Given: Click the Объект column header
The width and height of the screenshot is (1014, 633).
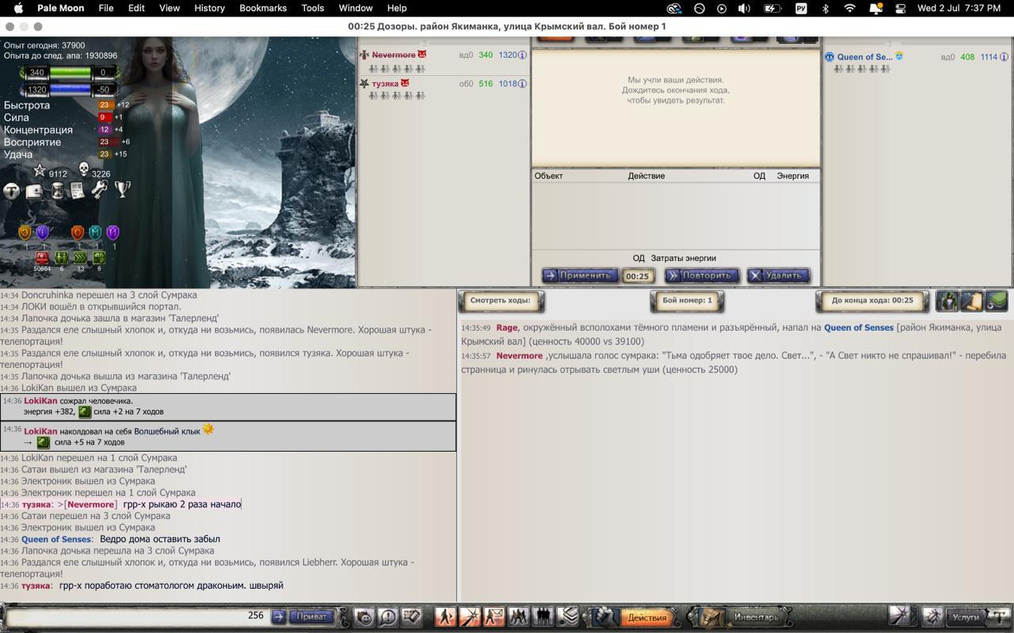Looking at the screenshot, I should pos(548,176).
